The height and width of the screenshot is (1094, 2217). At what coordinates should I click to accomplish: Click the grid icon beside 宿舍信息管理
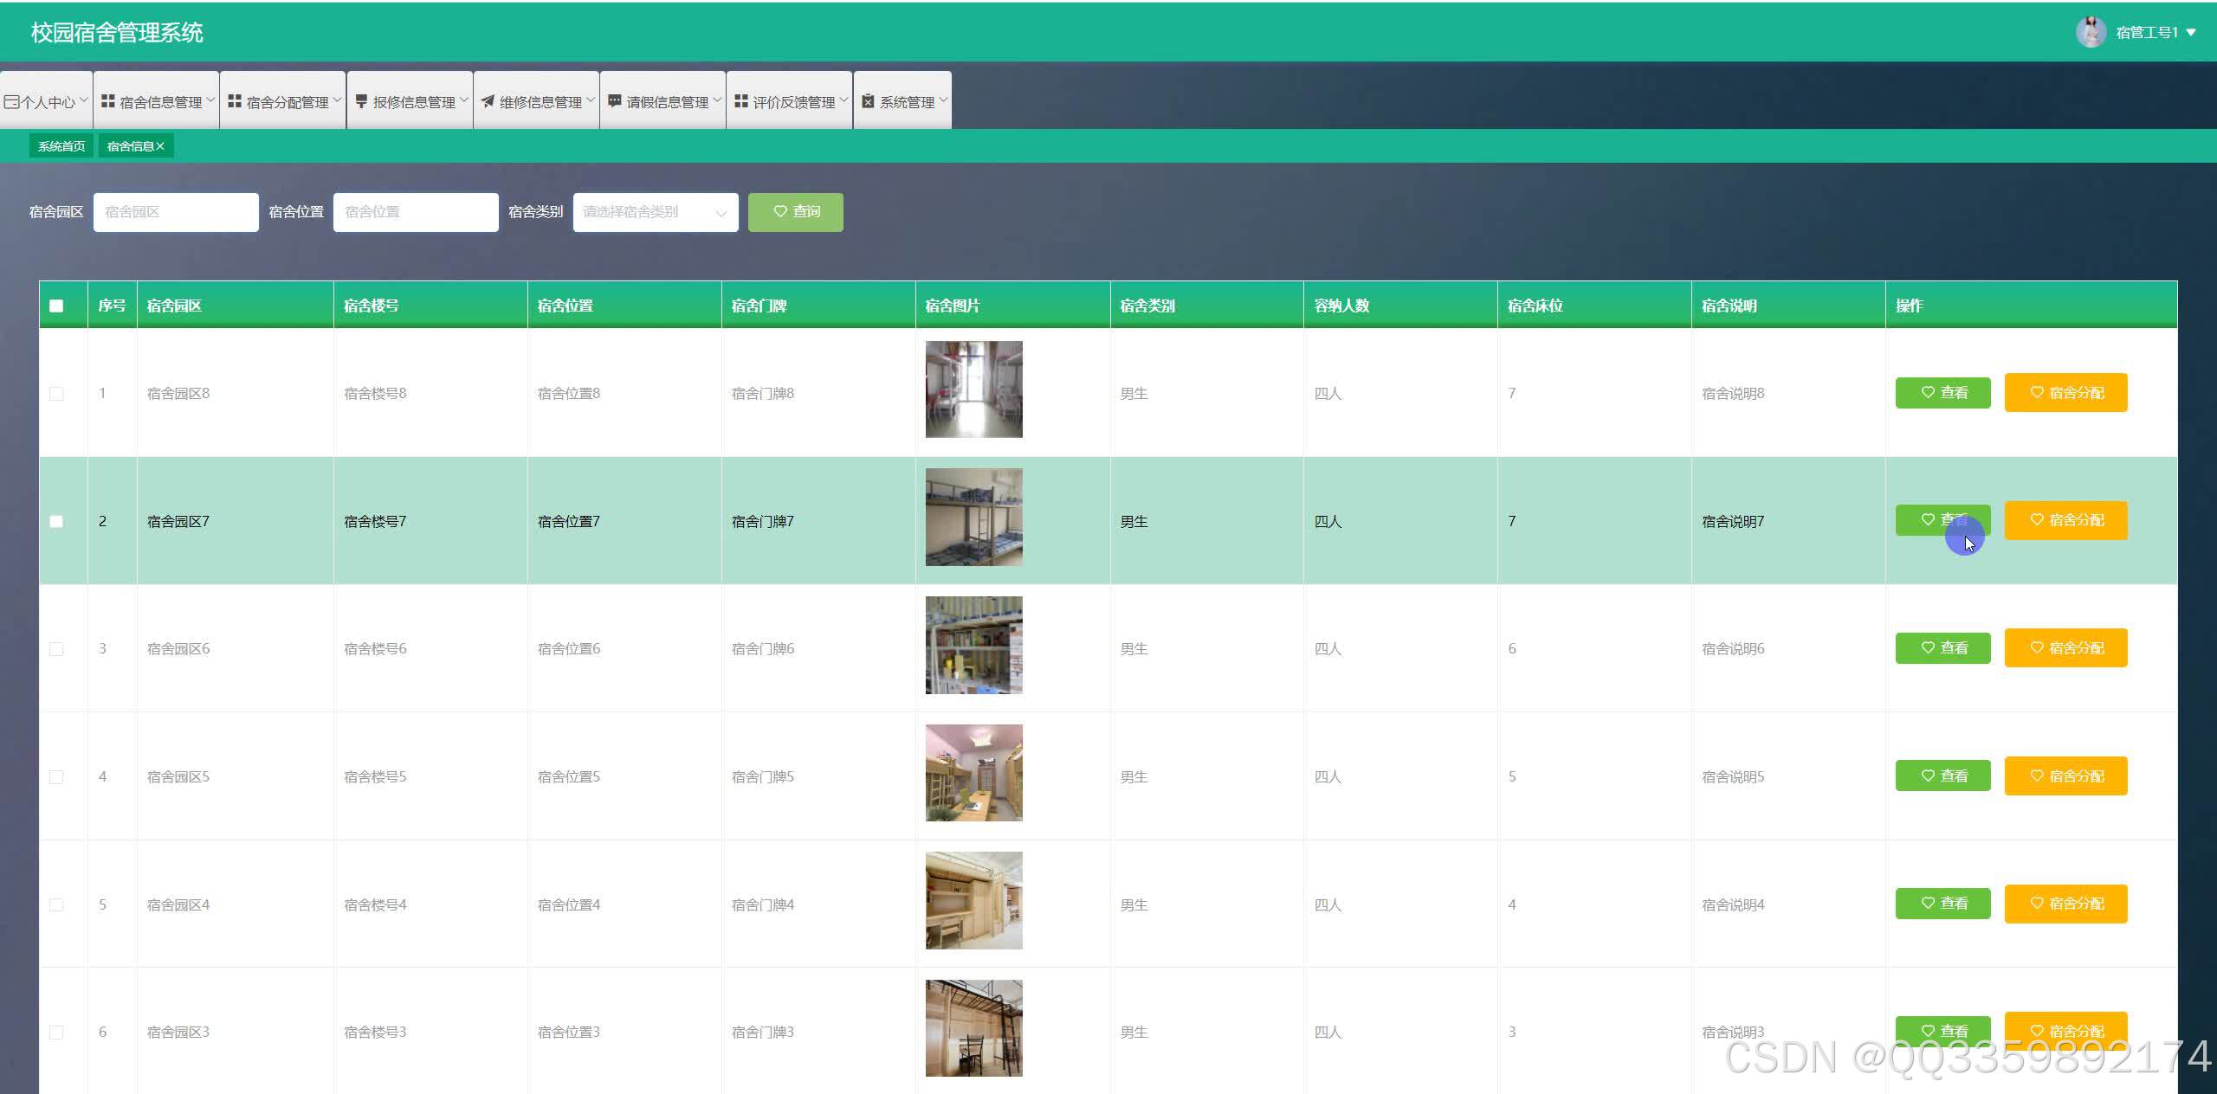tap(108, 101)
